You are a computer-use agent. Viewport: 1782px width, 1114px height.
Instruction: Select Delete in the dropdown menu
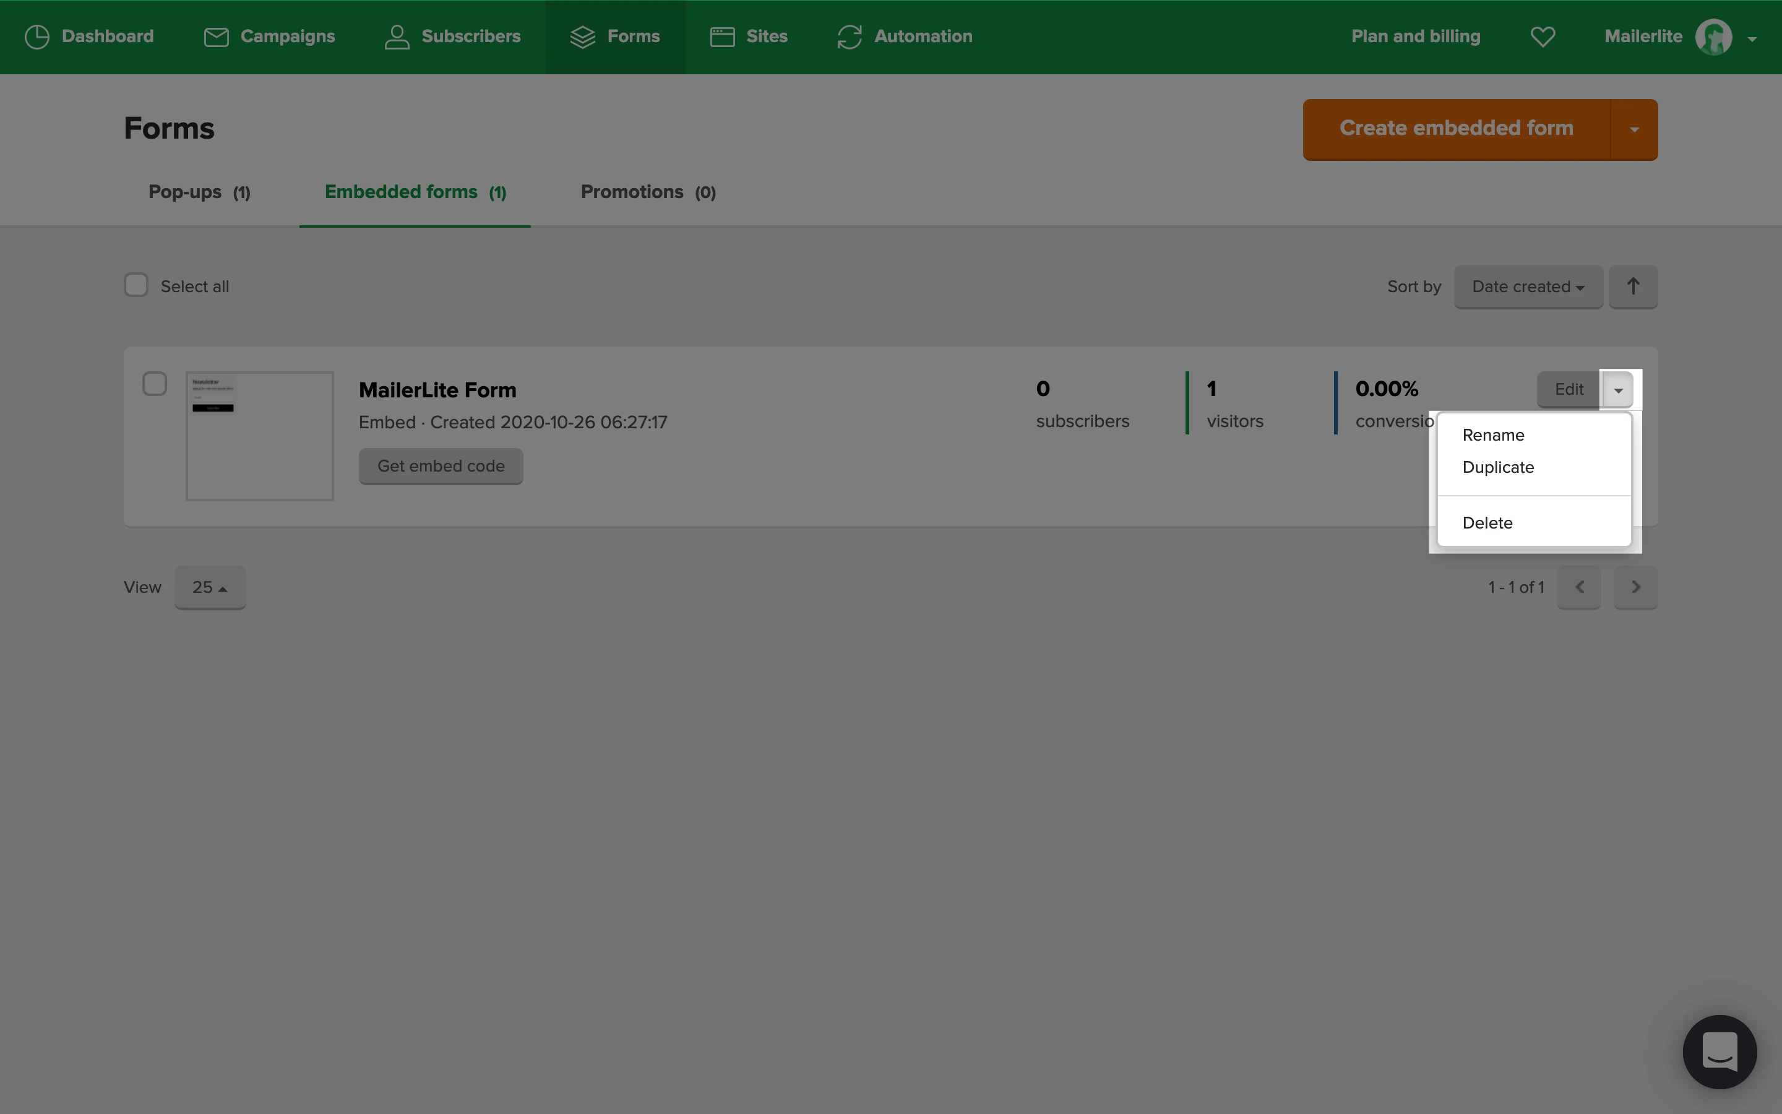pyautogui.click(x=1487, y=523)
